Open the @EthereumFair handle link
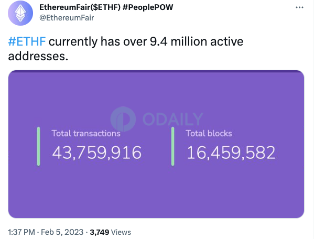 (x=67, y=18)
